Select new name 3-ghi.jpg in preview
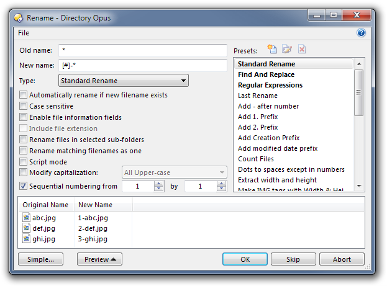Screen dimensions: 387x286 pyautogui.click(x=93, y=239)
